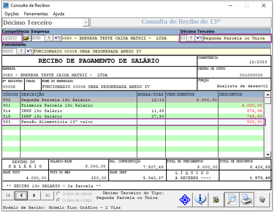Click the receipt list scrollbar down arrow
The width and height of the screenshot is (275, 212).
[x=268, y=154]
